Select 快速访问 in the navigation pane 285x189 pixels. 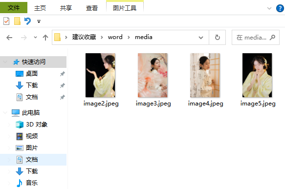[x=33, y=62]
